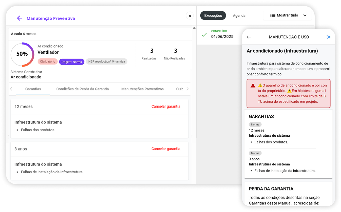Cancel the 12 meses warranty via Cancelar garantia
341x212 pixels.
pyautogui.click(x=166, y=106)
